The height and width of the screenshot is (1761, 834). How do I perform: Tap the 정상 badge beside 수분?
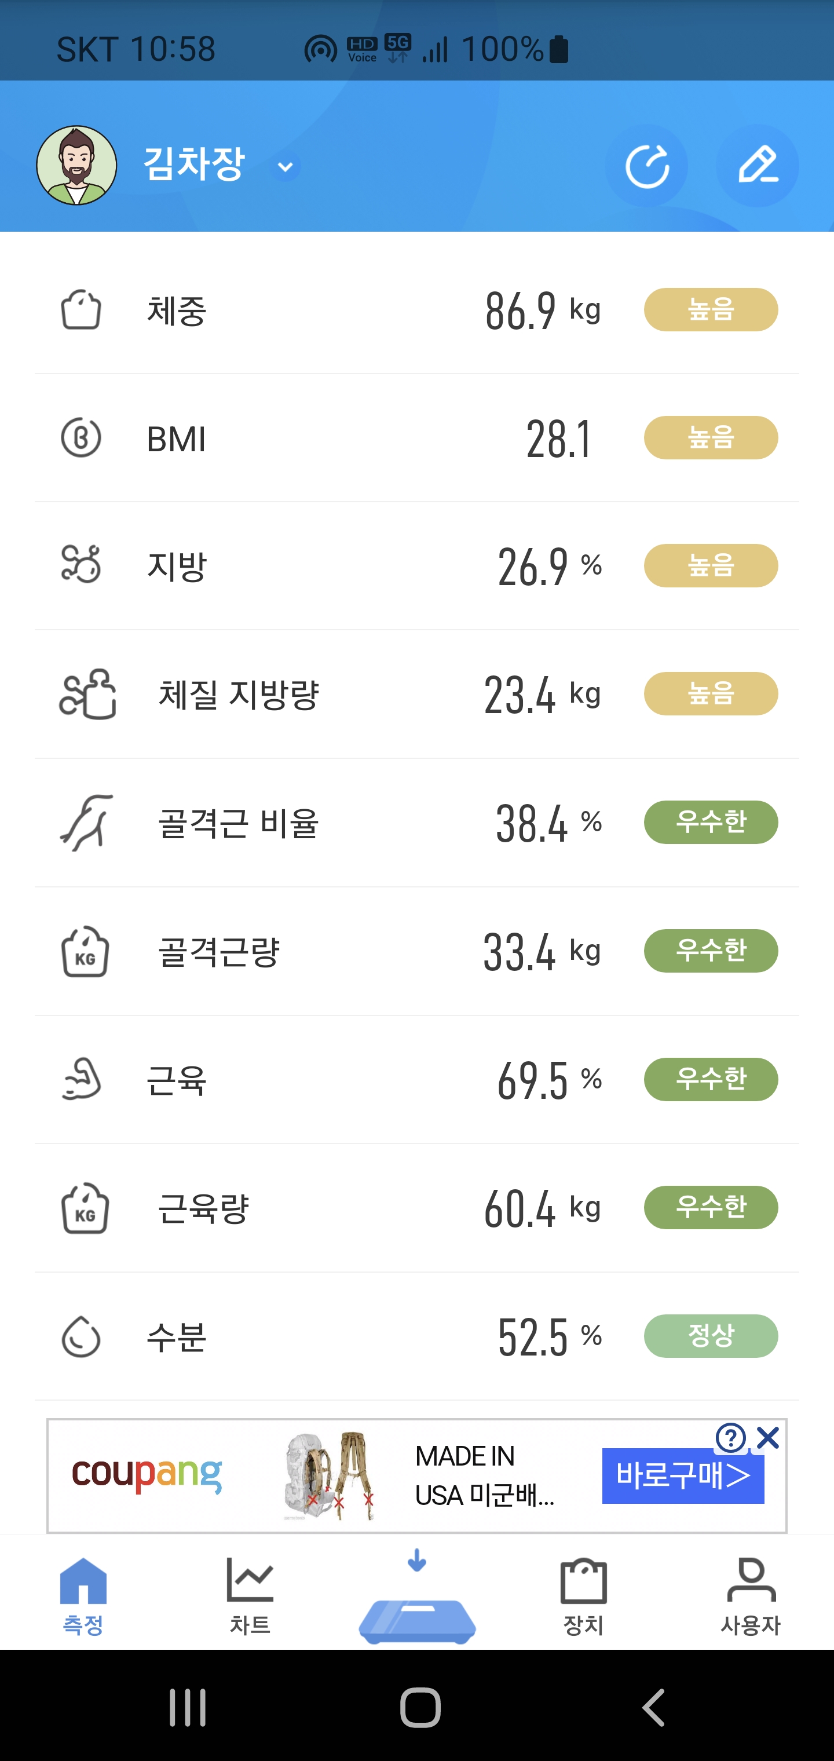(x=710, y=1336)
